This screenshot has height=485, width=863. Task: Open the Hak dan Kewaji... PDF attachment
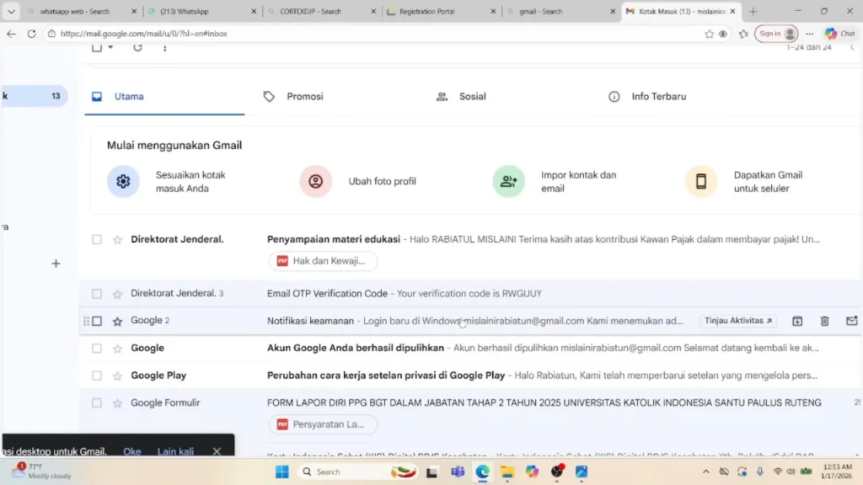(323, 261)
